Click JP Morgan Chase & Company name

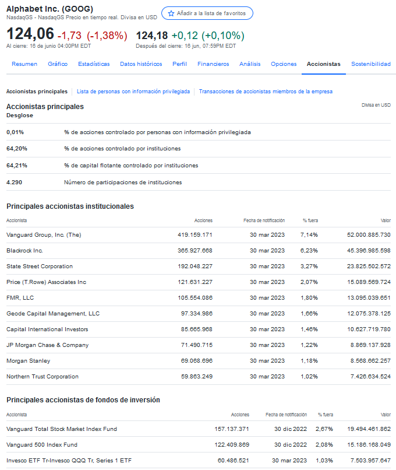pos(48,345)
